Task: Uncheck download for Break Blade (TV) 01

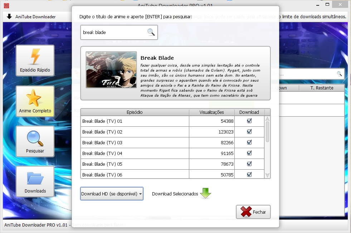Action: 249,121
